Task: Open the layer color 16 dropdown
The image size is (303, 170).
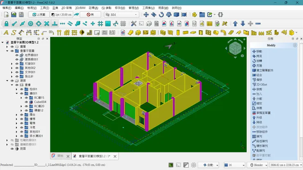Action: pos(234,165)
